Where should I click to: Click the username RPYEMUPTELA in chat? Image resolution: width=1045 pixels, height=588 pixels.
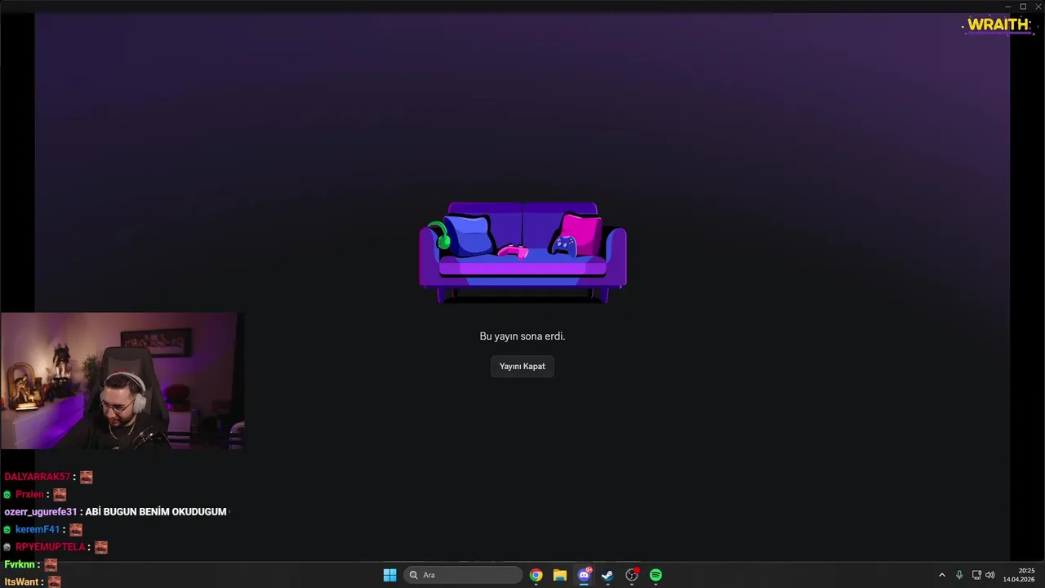click(50, 547)
